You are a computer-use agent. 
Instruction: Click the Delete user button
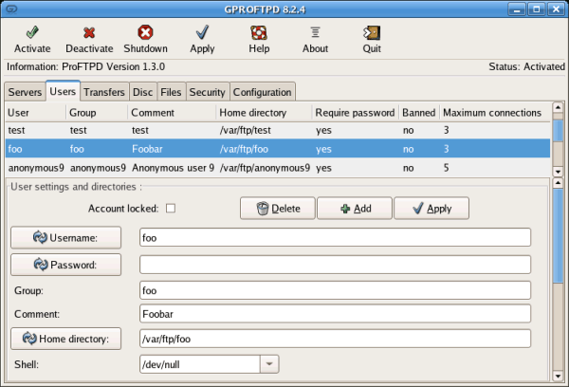coord(278,209)
